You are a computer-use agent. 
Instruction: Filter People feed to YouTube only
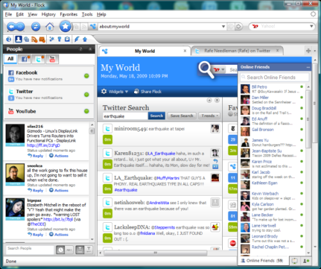click(52, 59)
